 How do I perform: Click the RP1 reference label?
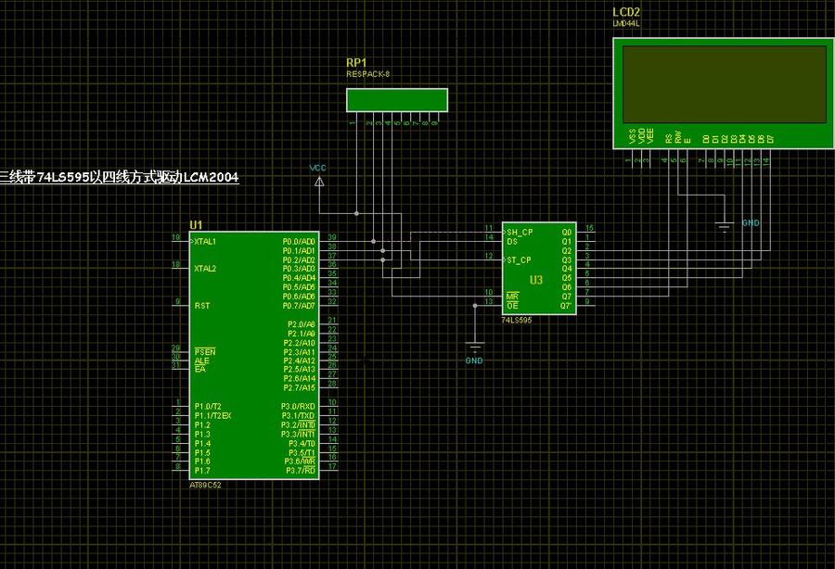358,62
